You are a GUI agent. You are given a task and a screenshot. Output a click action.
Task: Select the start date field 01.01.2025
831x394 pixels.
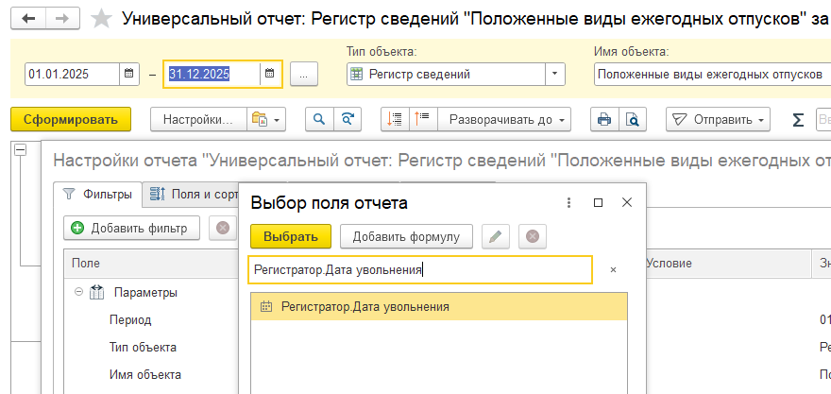click(x=73, y=75)
